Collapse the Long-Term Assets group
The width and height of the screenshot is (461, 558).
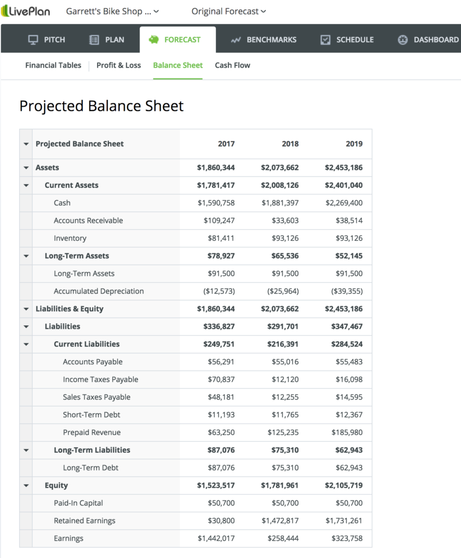coord(26,256)
